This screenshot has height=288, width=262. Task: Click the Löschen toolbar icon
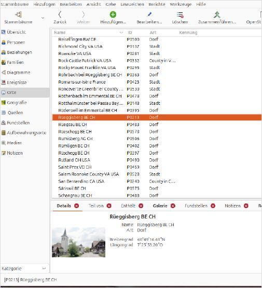pyautogui.click(x=180, y=15)
